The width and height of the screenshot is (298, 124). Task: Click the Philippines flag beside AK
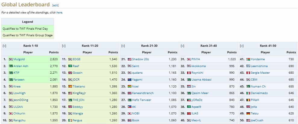point(130,107)
